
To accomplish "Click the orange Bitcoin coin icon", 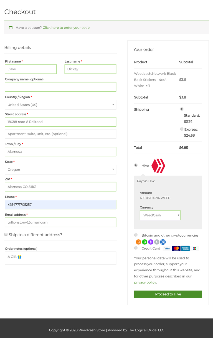I will pyautogui.click(x=138, y=242).
